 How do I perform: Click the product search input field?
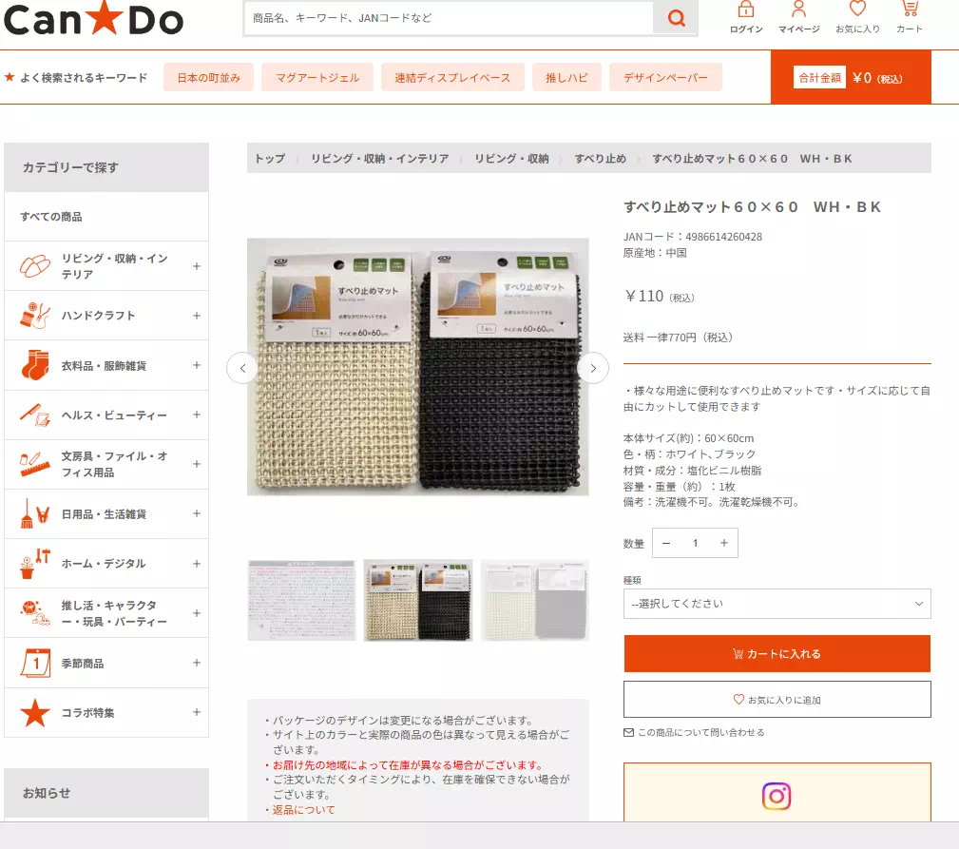pyautogui.click(x=449, y=18)
